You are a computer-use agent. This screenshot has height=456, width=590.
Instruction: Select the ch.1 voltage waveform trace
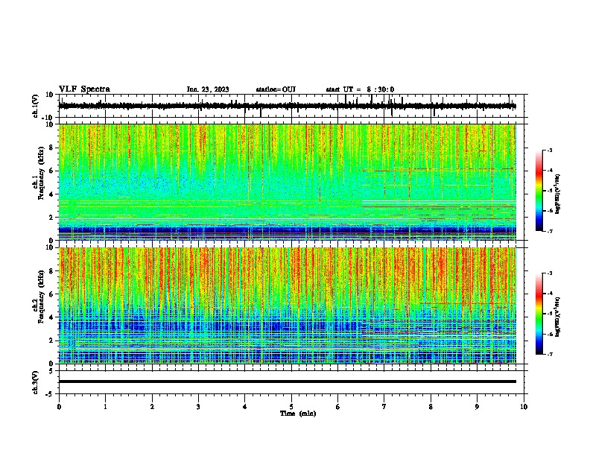coord(287,106)
